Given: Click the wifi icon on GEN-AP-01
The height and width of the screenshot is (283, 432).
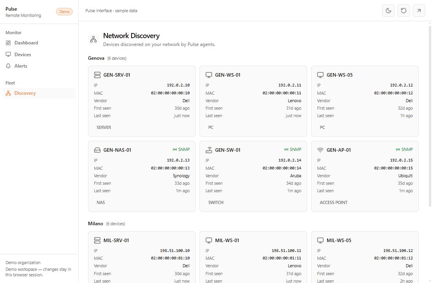Looking at the screenshot, I should 320,150.
